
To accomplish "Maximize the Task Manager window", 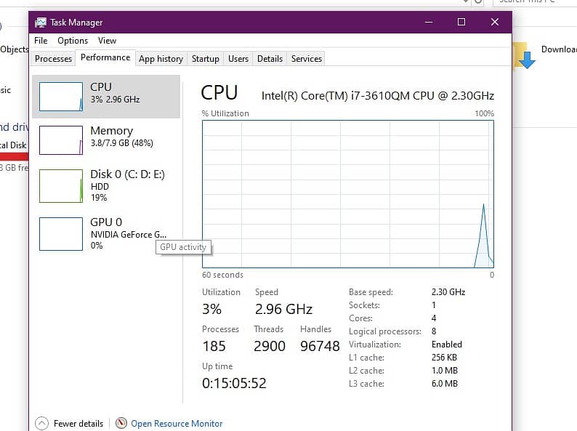I will pyautogui.click(x=461, y=23).
